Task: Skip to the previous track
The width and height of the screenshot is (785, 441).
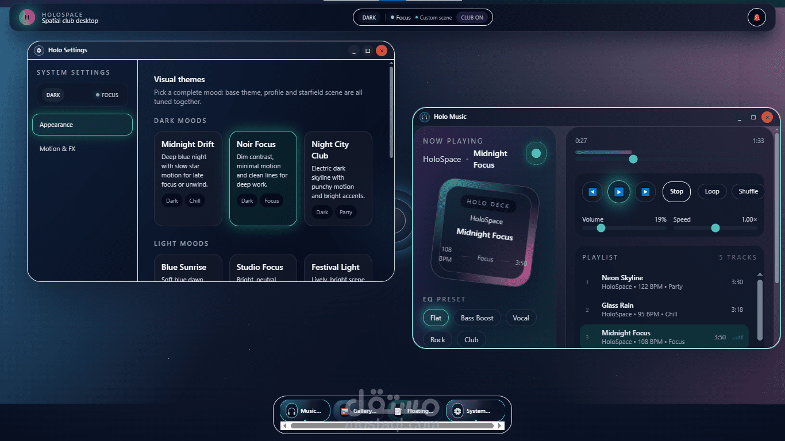Action: (592, 192)
